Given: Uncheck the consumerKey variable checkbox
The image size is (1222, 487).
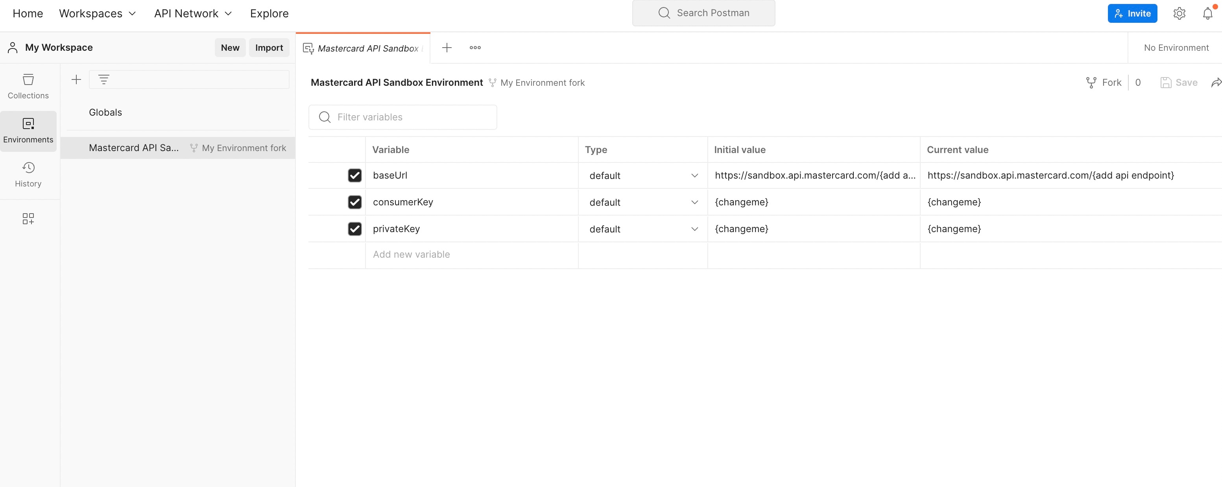Looking at the screenshot, I should click(354, 202).
